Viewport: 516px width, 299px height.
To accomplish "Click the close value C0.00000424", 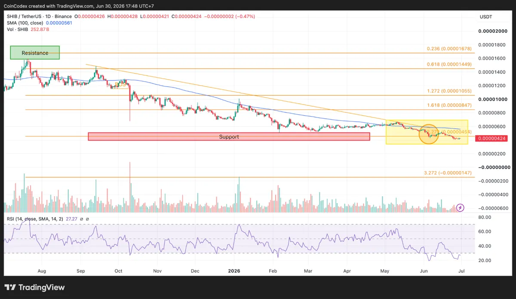I will coord(186,16).
